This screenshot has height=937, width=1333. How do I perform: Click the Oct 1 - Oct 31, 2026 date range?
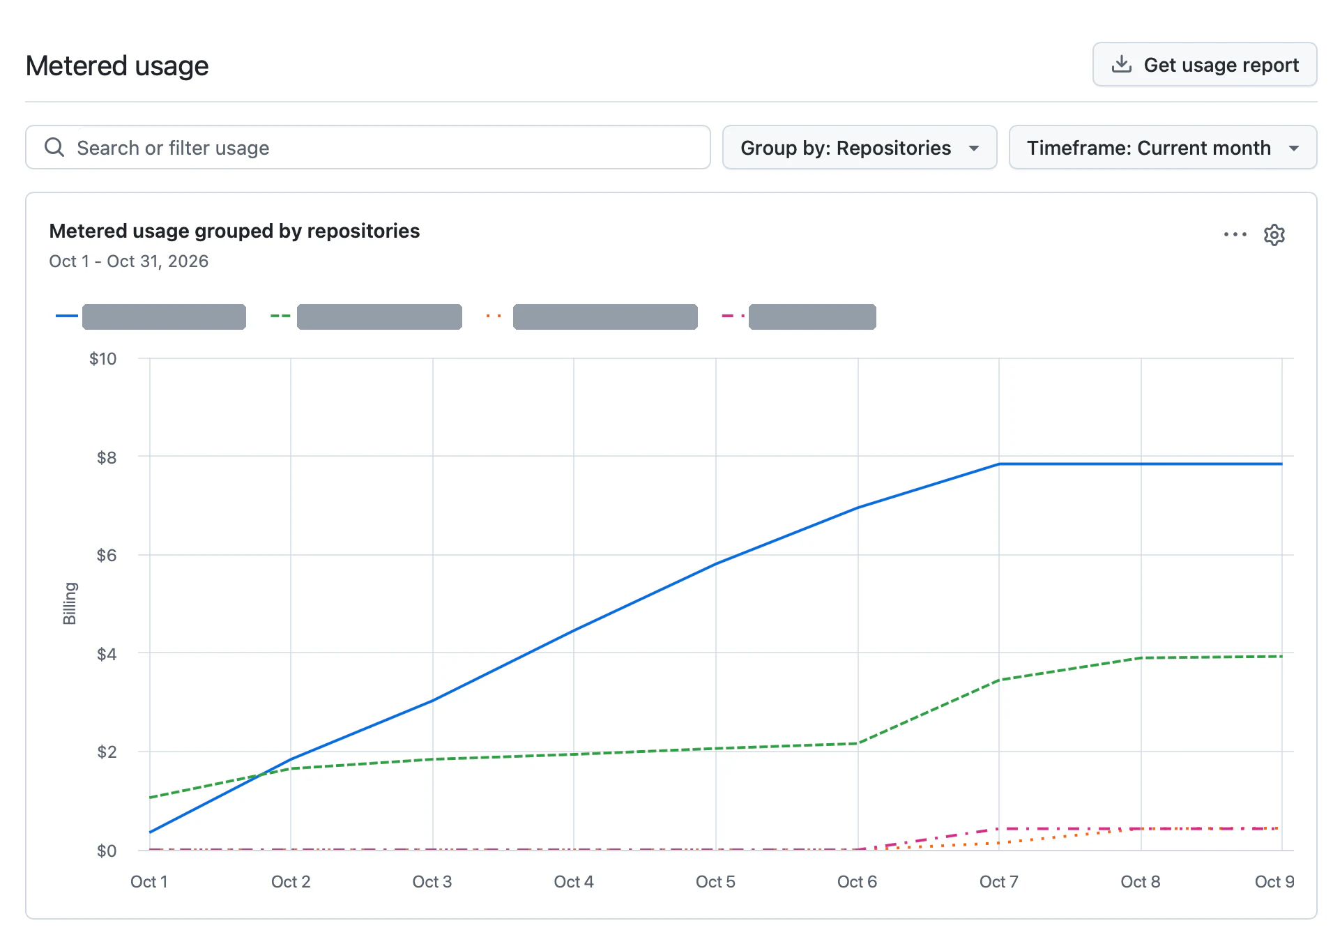point(129,261)
